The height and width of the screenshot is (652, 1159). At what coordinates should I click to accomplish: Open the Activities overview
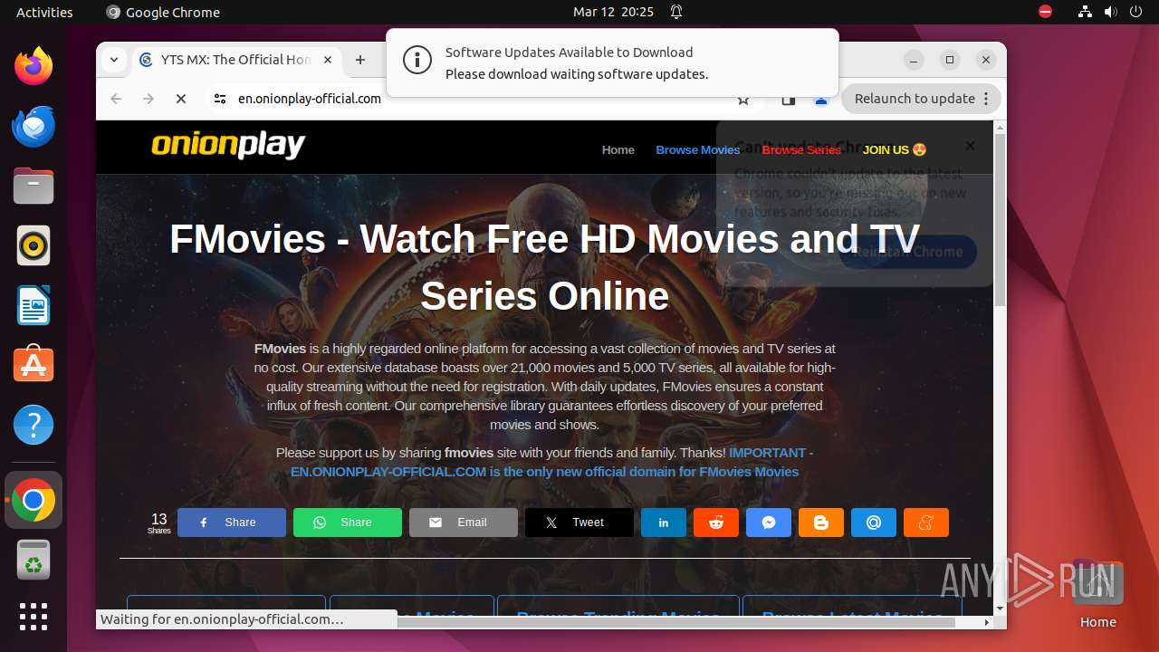pyautogui.click(x=44, y=12)
